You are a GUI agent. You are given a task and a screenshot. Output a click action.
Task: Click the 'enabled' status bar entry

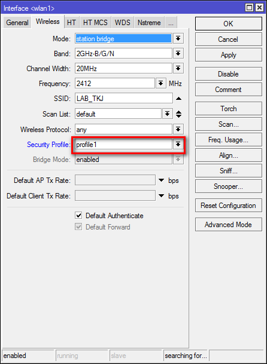point(28,356)
